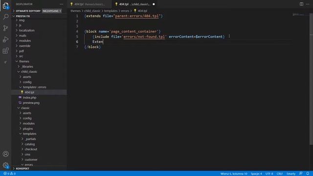
Task: Collapse the classic templates folder
Action: click(x=29, y=133)
